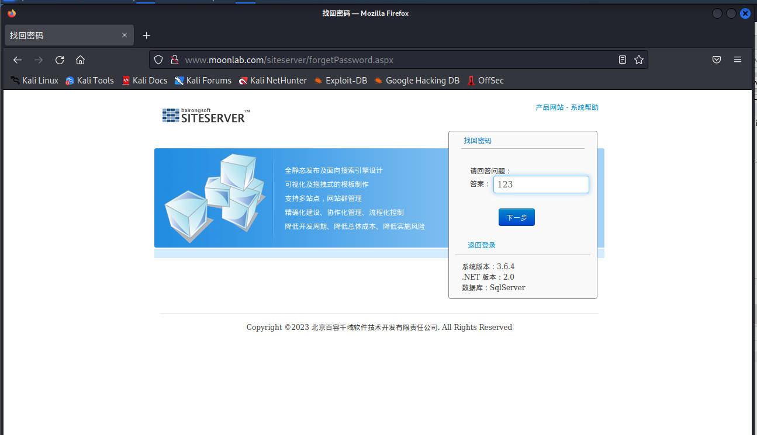Click the Save to Pocket icon
This screenshot has width=757, height=435.
click(717, 59)
